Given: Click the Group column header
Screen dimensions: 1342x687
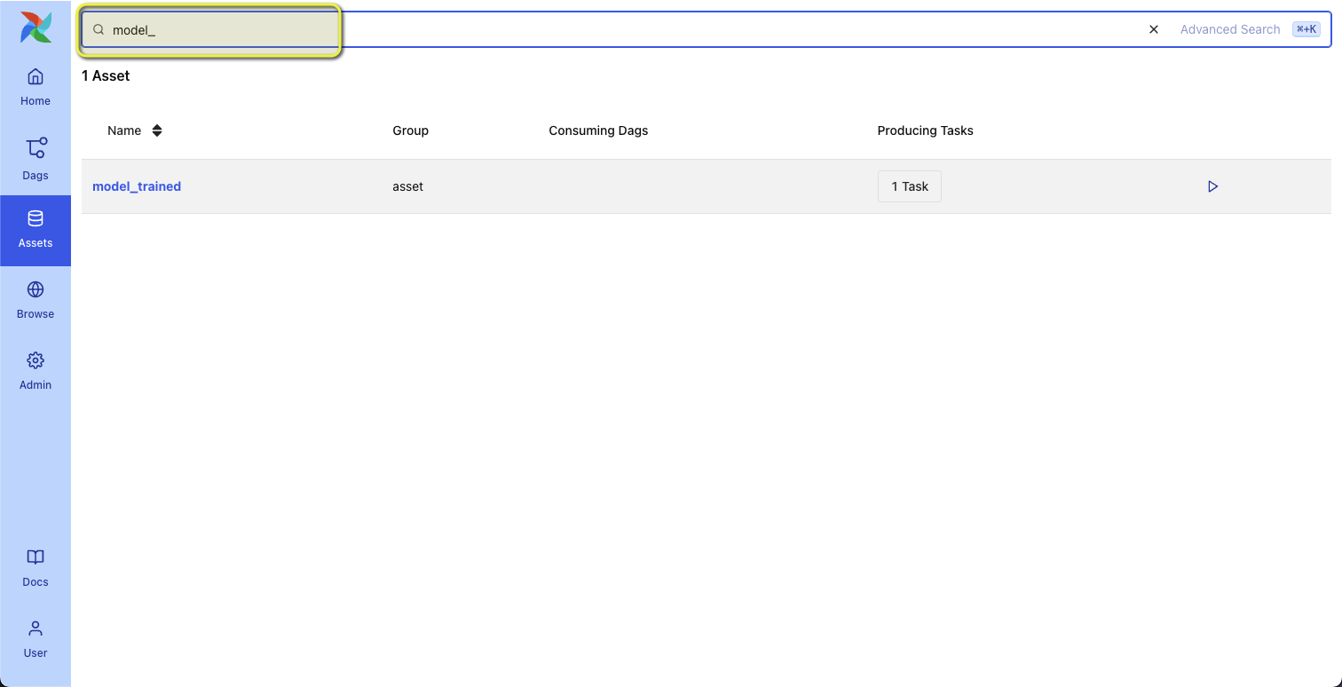Looking at the screenshot, I should click(x=410, y=130).
